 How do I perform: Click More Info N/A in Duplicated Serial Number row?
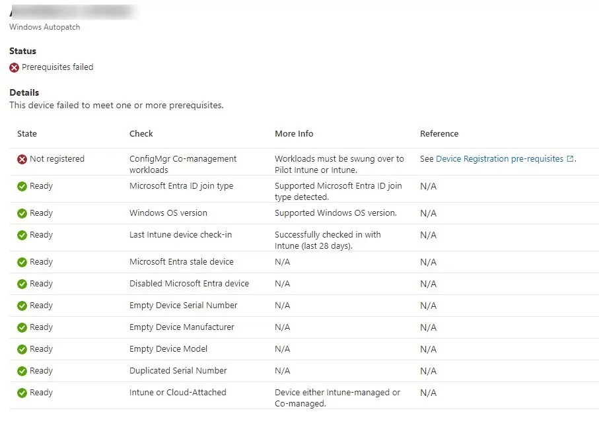(282, 371)
